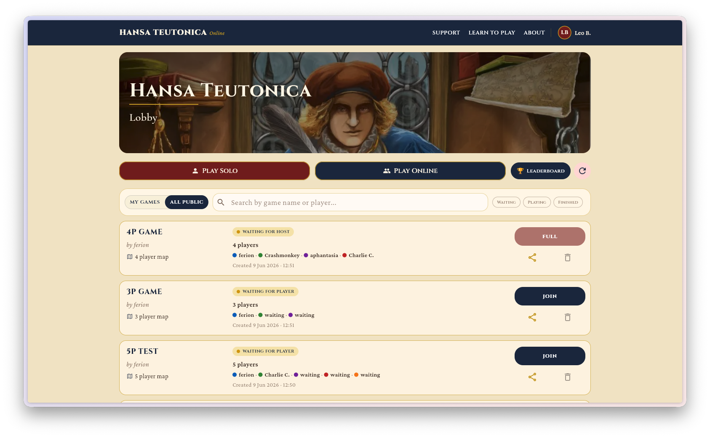The image size is (710, 438).
Task: Click the 5 player map icon
Action: pos(130,376)
